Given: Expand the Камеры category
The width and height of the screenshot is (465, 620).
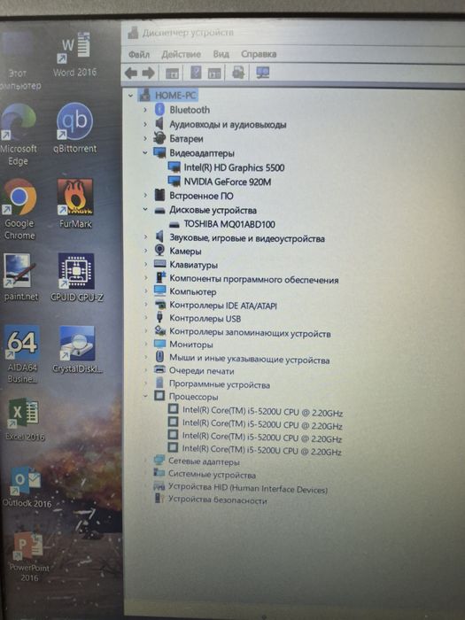Looking at the screenshot, I should click(145, 251).
